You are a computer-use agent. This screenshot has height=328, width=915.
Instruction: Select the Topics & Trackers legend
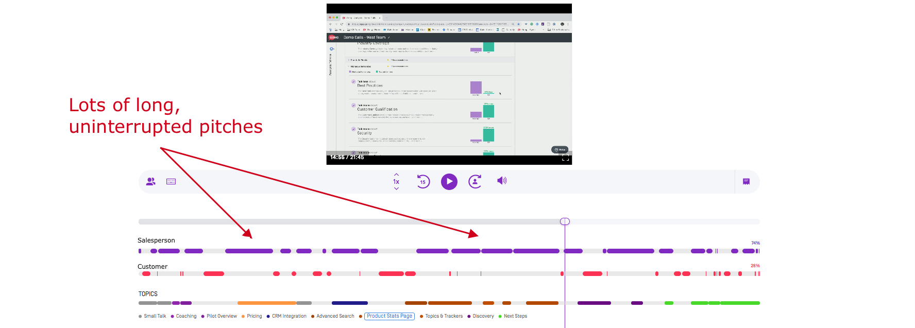click(x=442, y=316)
